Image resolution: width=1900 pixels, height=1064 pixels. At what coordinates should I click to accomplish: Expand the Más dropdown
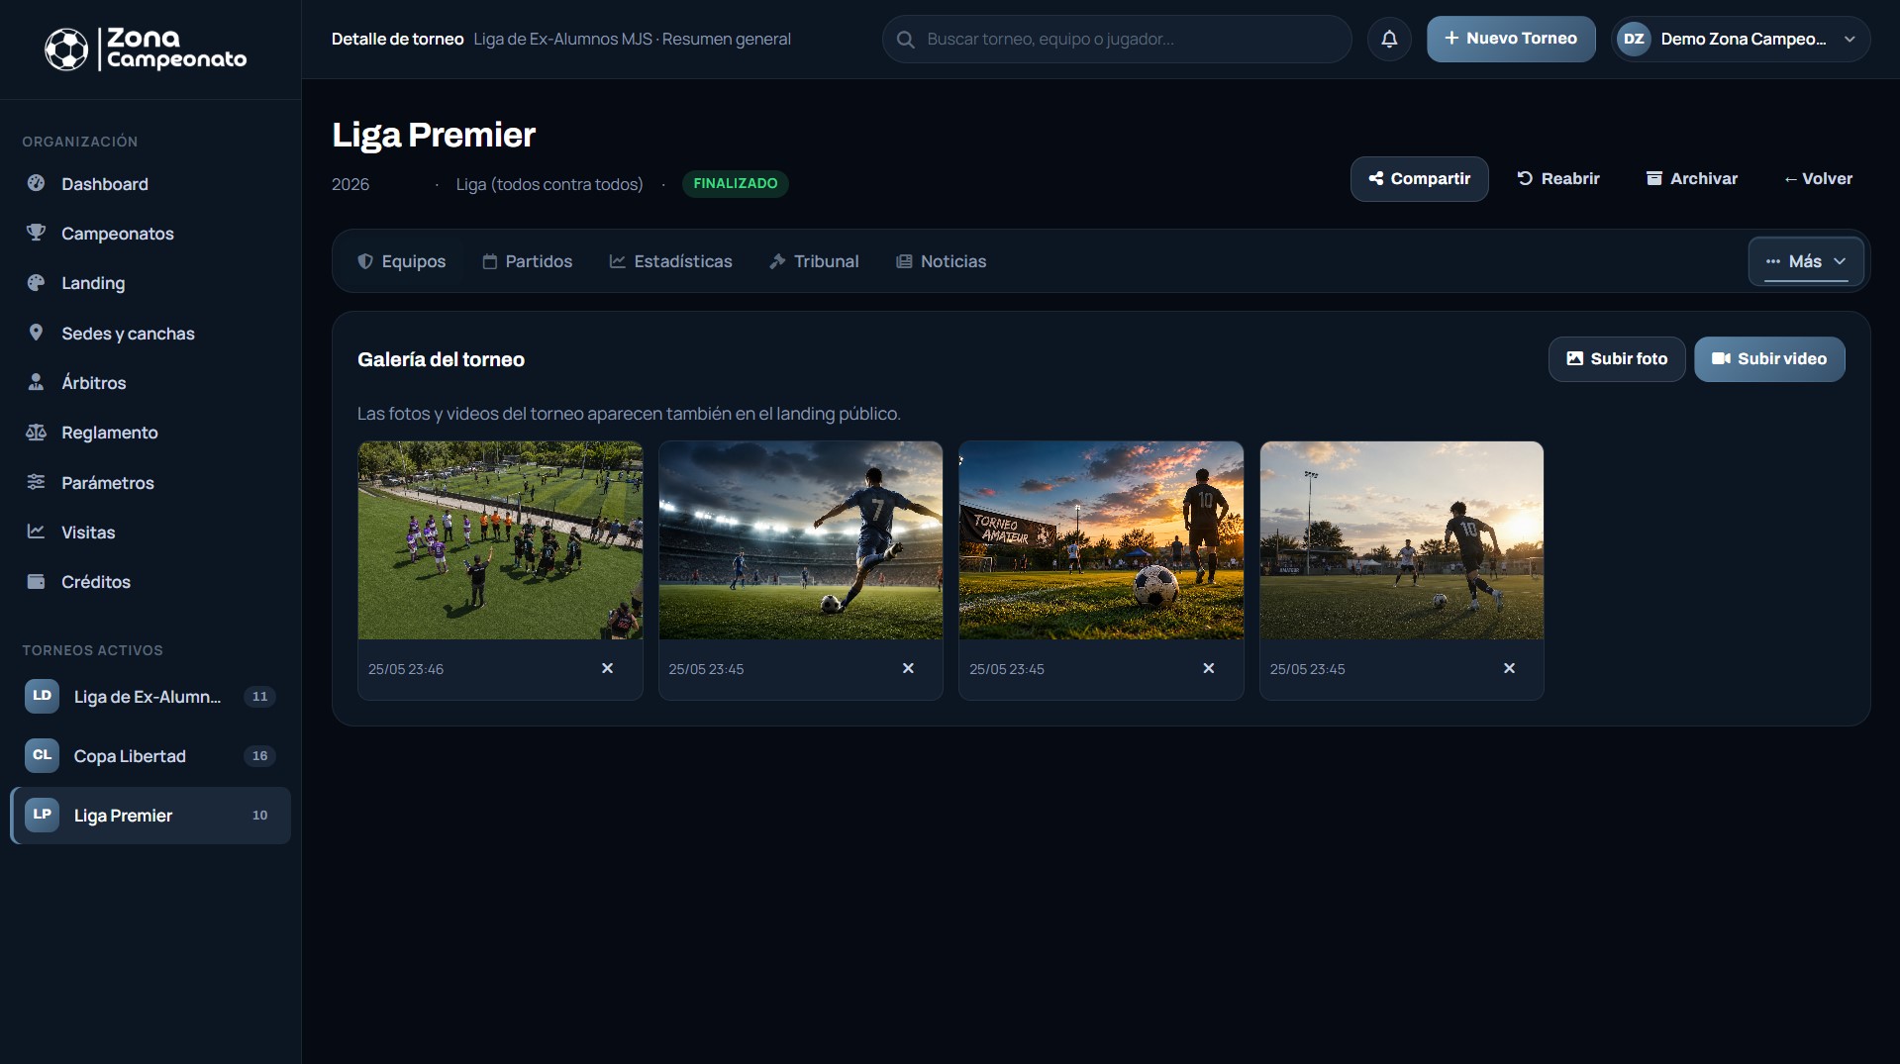coord(1806,261)
